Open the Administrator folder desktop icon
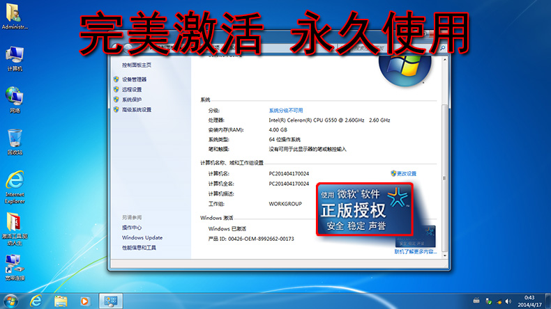This screenshot has height=309, width=551. coord(14,14)
